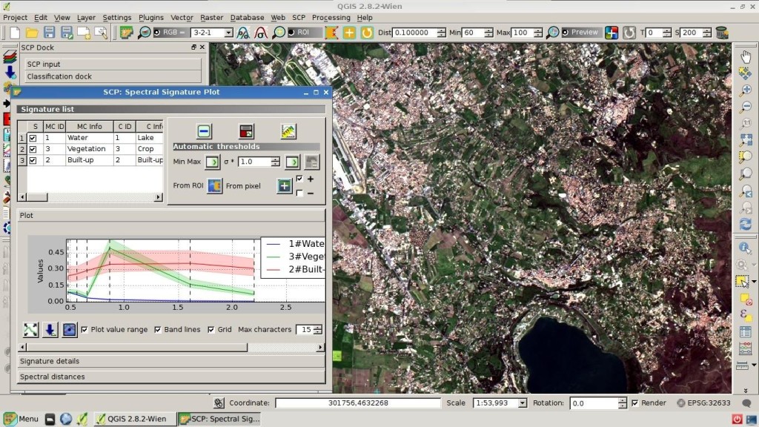Viewport: 759px width, 427px height.
Task: Expand the Signature details section
Action: pos(171,361)
